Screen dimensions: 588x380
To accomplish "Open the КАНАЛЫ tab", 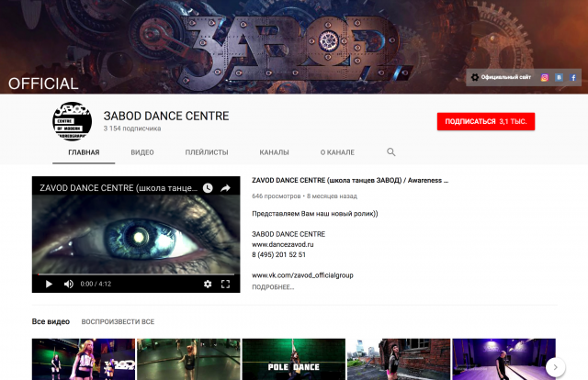I will (274, 152).
